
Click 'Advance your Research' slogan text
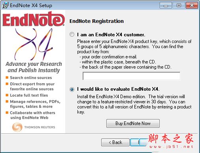coord(34,64)
